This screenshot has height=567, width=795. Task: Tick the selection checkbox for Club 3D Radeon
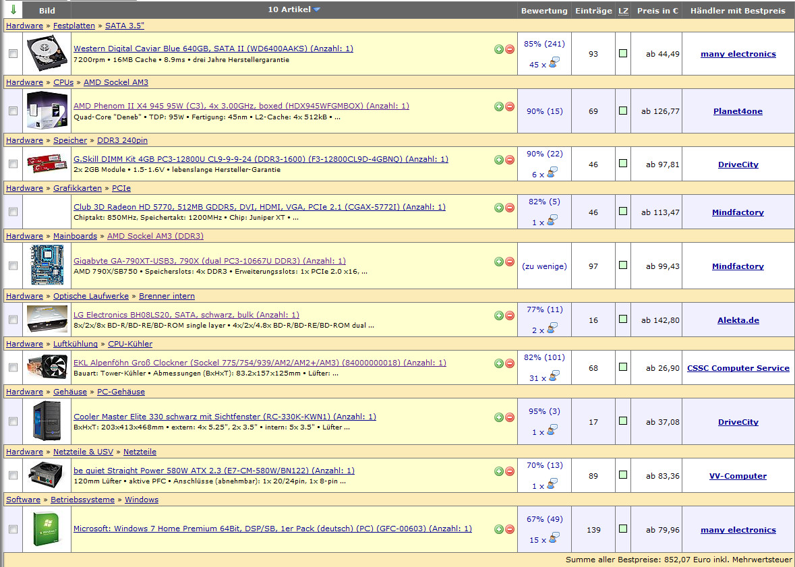[13, 212]
